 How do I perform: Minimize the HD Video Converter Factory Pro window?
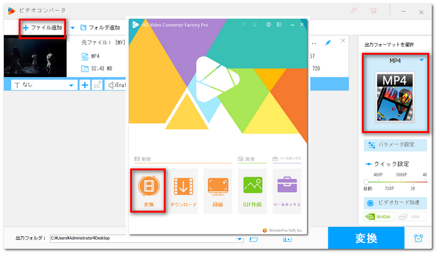pyautogui.click(x=292, y=25)
